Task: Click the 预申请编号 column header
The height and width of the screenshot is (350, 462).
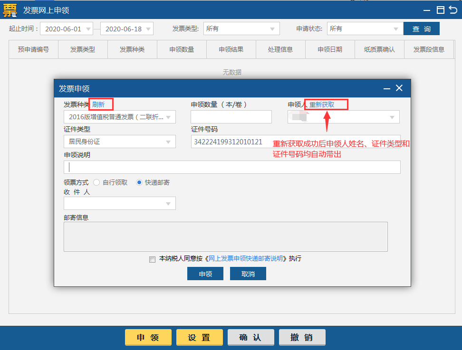Action: click(34, 49)
